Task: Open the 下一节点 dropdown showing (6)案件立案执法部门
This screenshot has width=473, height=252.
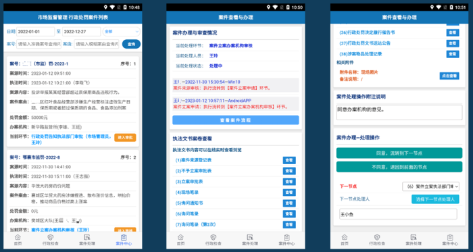Action: pos(430,186)
